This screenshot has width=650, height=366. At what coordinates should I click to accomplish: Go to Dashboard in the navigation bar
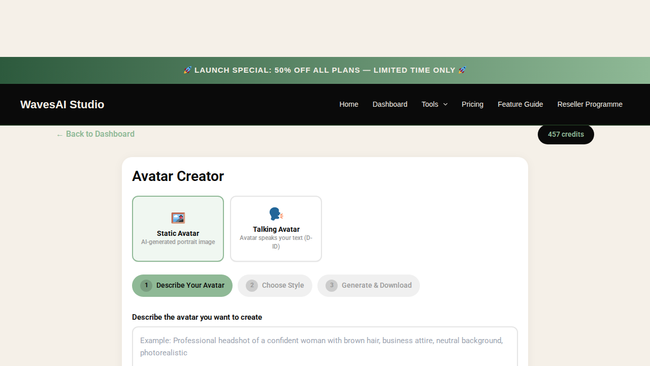tap(390, 104)
